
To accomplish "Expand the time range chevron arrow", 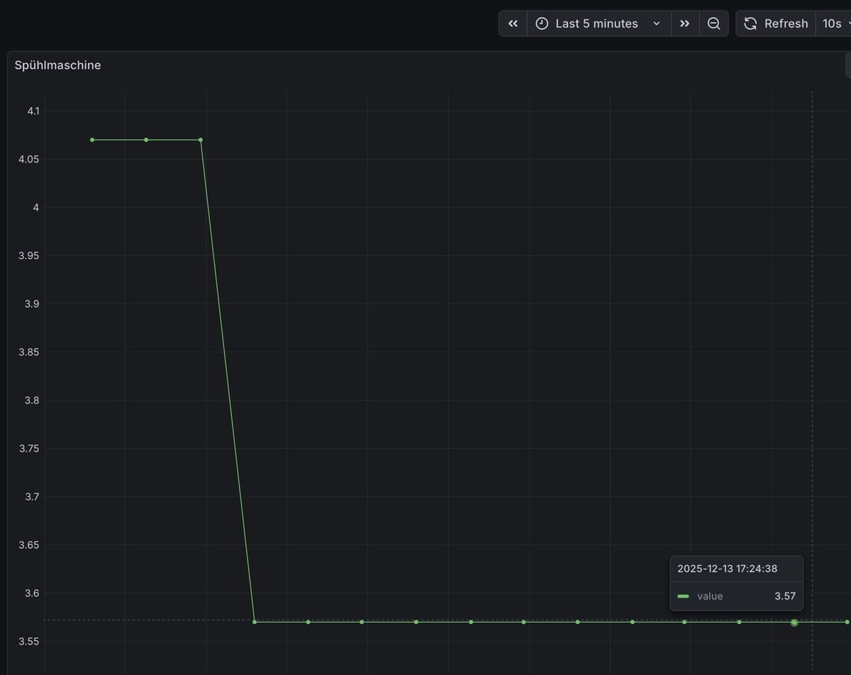I will tap(657, 23).
